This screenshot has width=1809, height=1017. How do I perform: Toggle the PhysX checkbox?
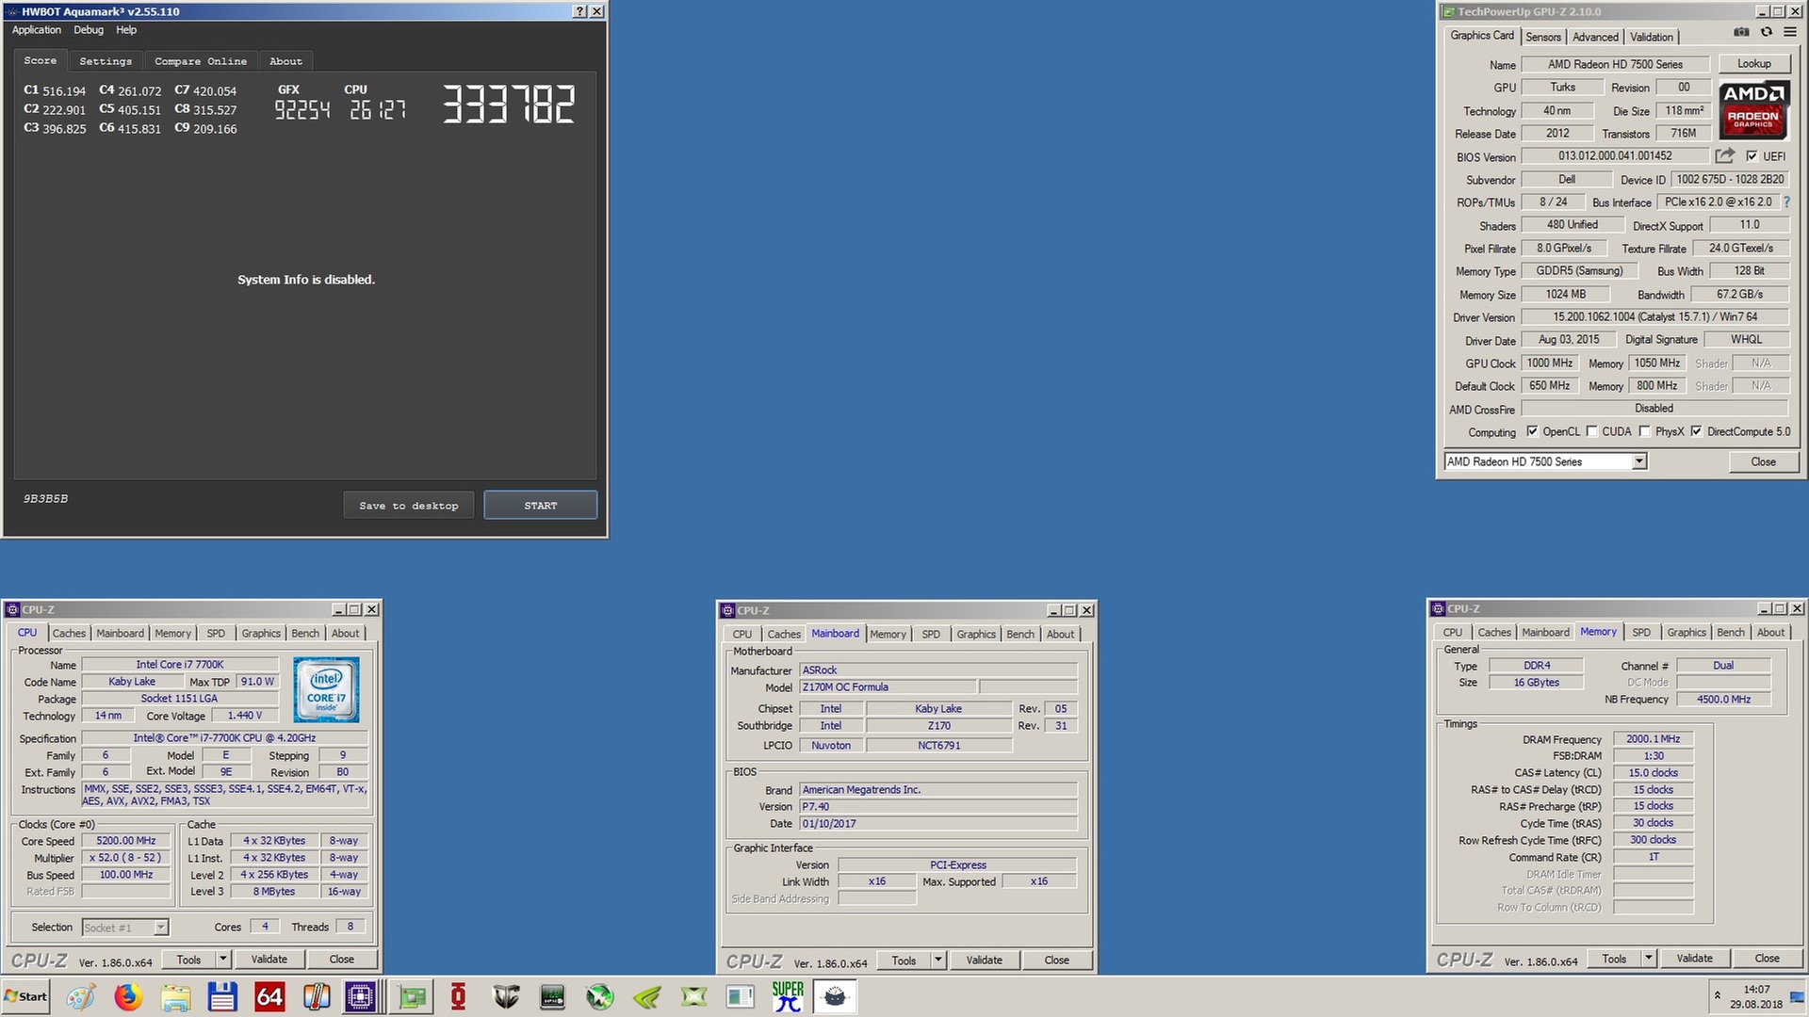[1645, 431]
